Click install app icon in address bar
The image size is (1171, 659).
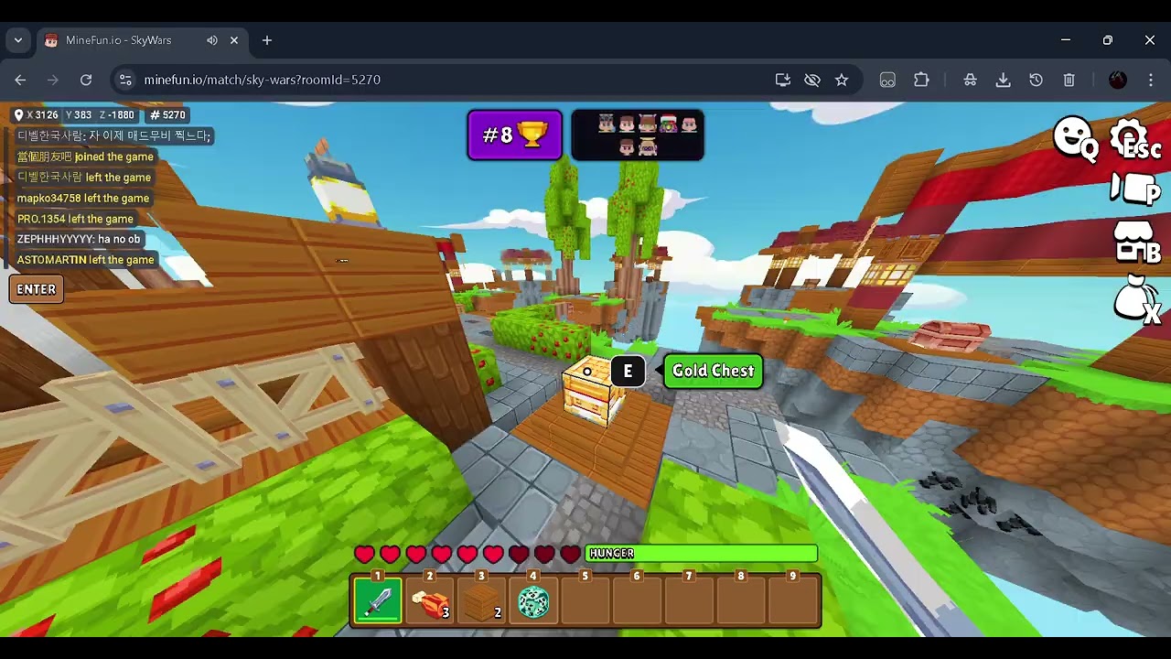tap(783, 80)
